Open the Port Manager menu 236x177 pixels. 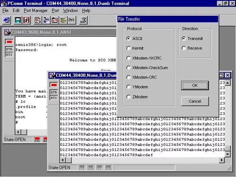point(35,10)
